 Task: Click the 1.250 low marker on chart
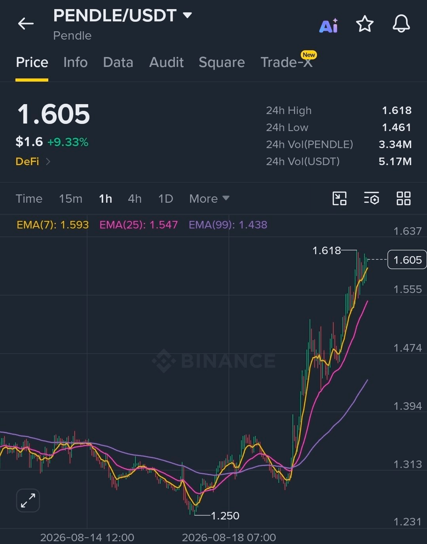click(225, 515)
